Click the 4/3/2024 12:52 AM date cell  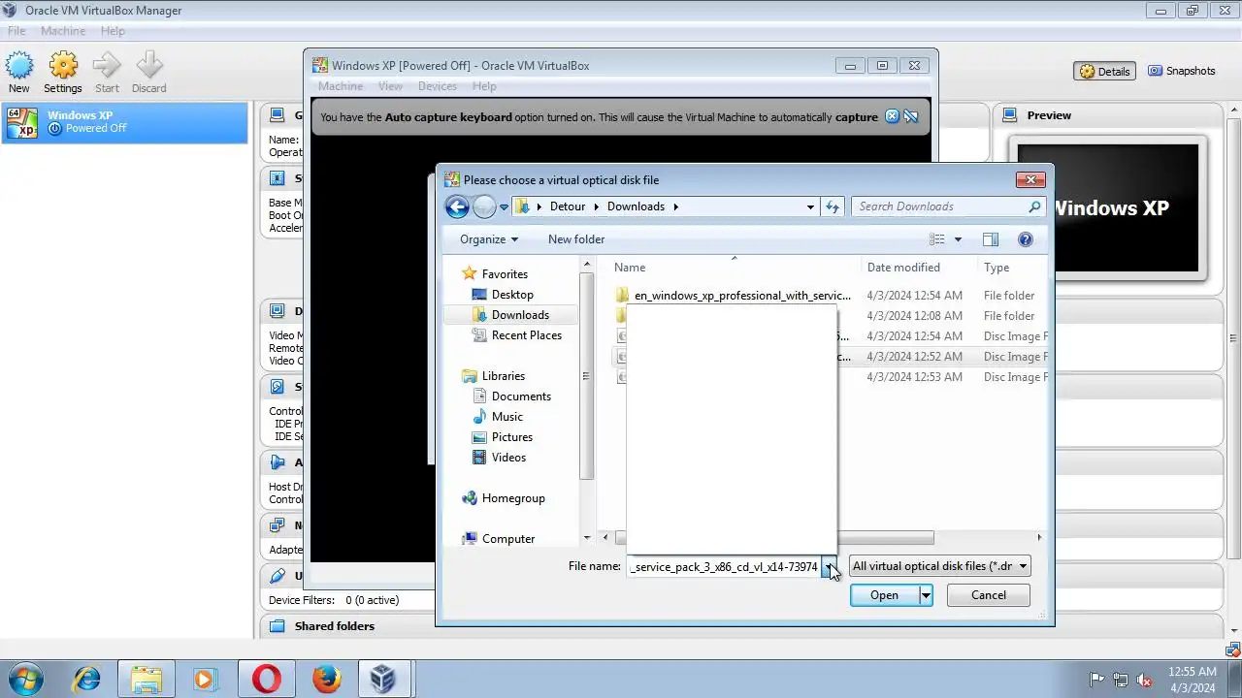coord(914,357)
